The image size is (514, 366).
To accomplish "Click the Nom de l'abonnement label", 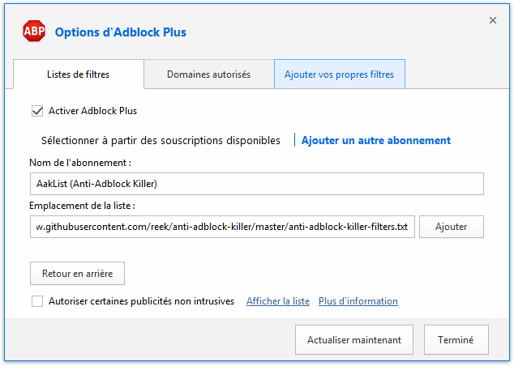I will click(x=80, y=163).
